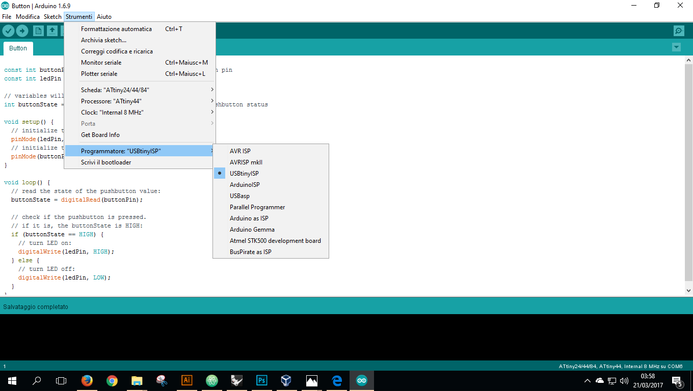Open Atom editor taskbar icon
Image resolution: width=693 pixels, height=391 pixels.
212,380
